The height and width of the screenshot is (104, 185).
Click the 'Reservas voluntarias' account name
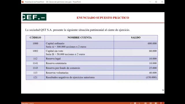tap(57, 73)
